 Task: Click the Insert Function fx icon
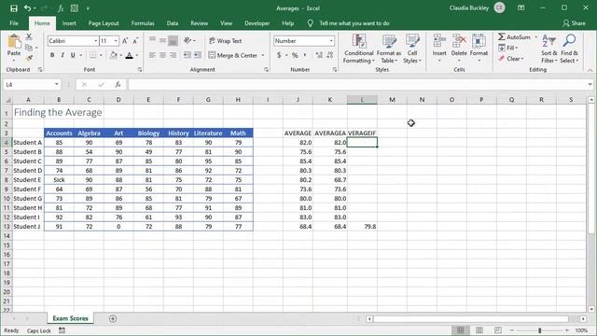pyautogui.click(x=118, y=84)
